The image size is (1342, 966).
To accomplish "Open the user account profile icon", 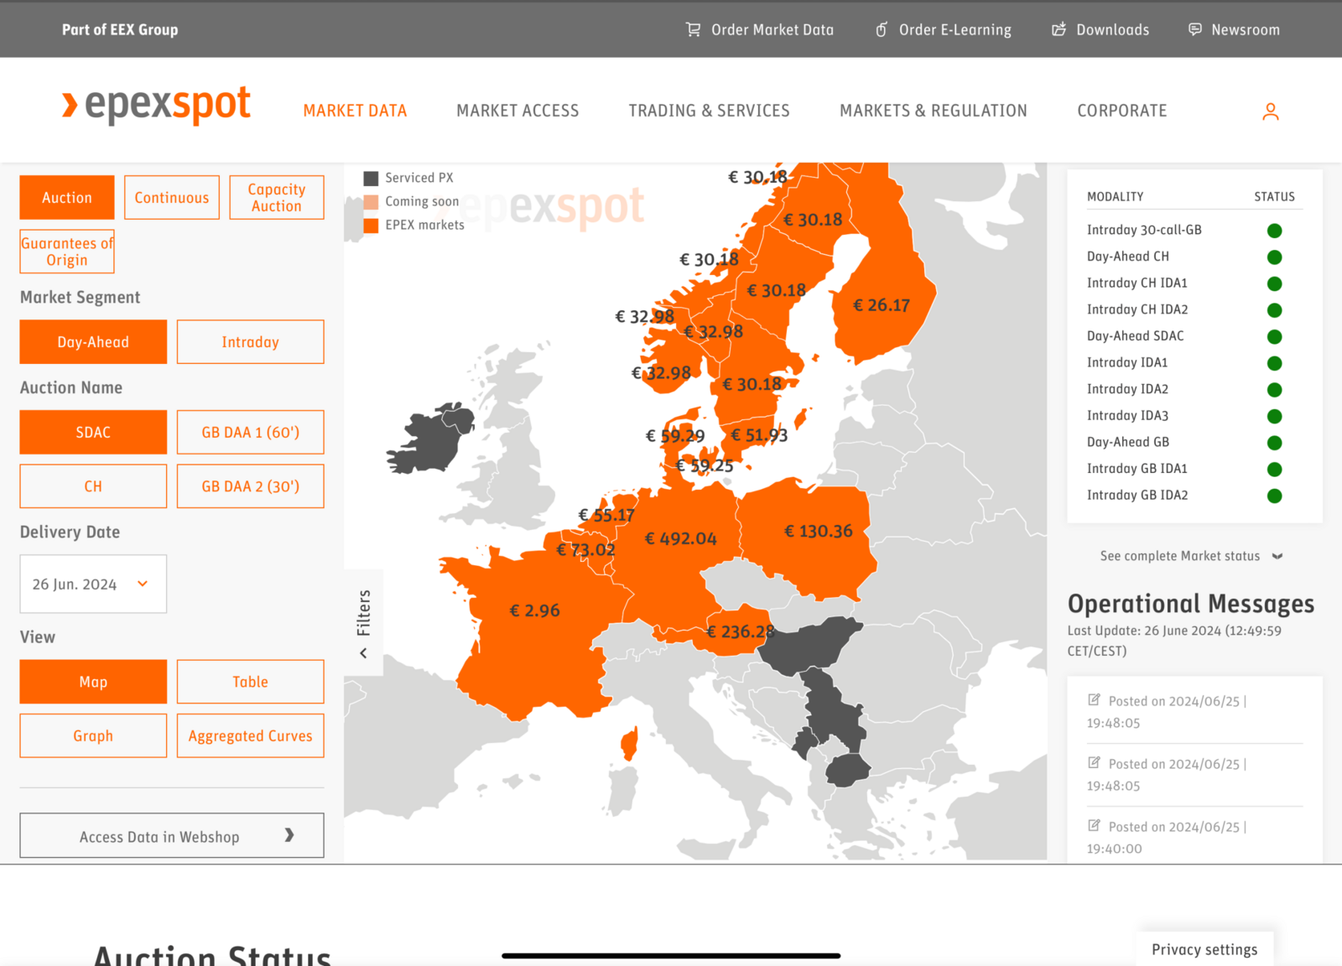I will coord(1271,112).
